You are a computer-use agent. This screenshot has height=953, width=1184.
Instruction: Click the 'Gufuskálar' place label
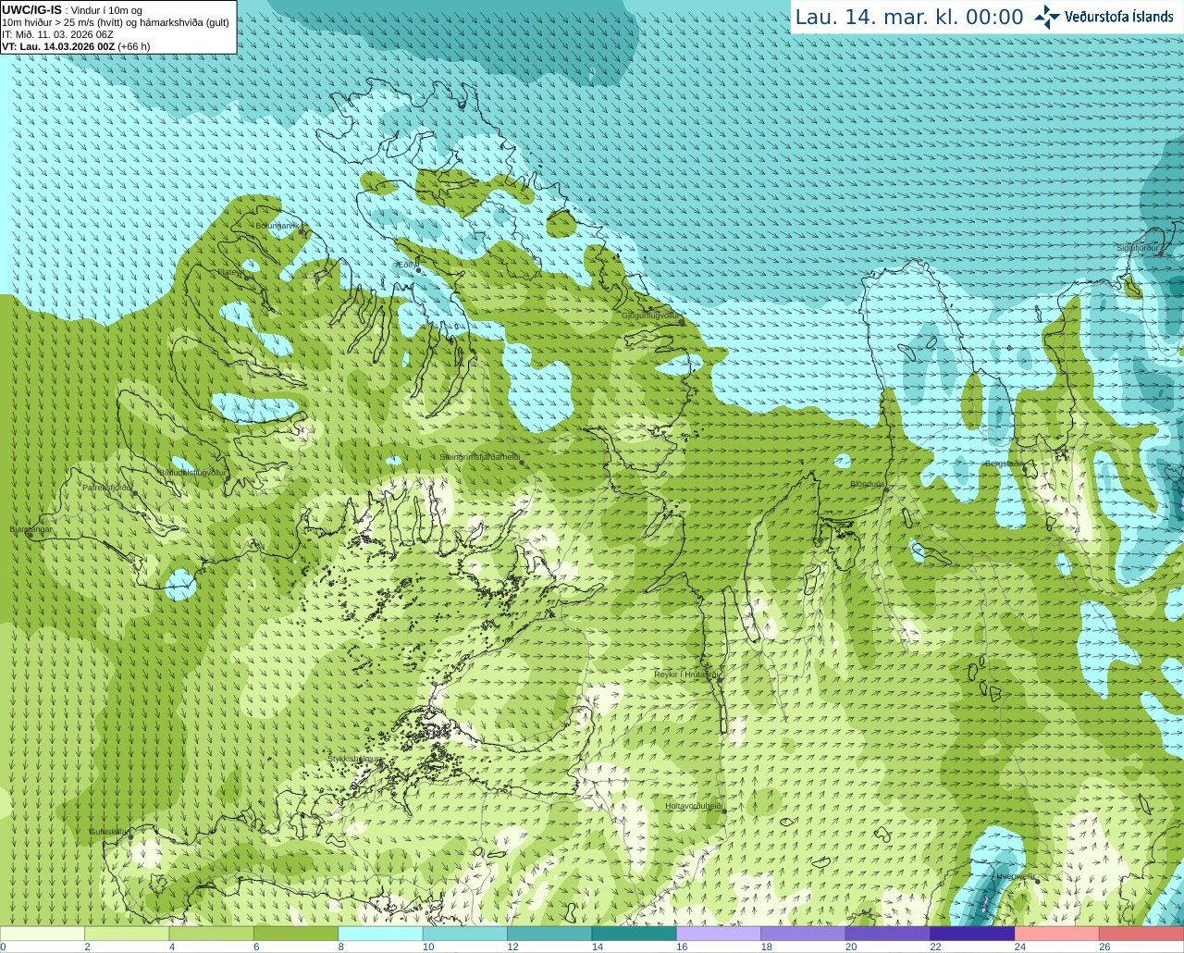coord(108,832)
